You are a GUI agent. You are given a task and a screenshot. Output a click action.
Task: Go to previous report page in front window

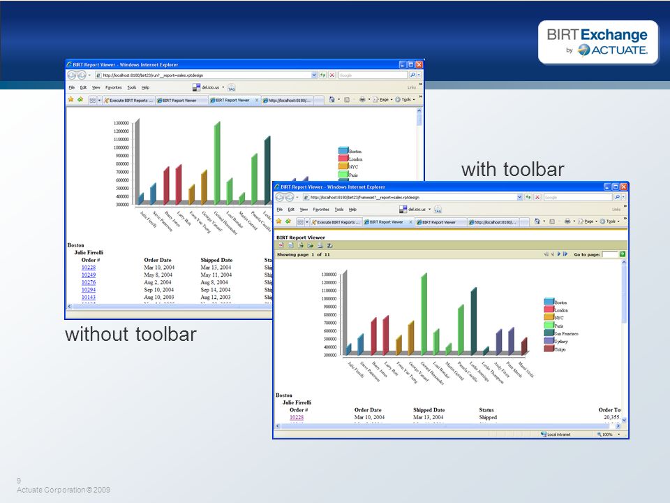[x=553, y=254]
